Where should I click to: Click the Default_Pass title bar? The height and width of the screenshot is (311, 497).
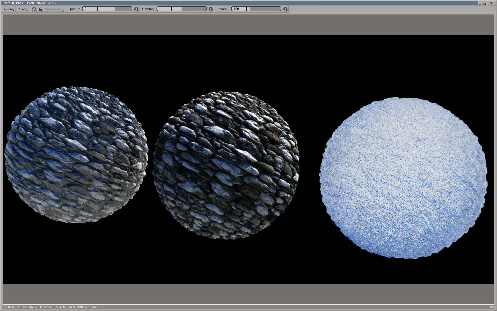click(233, 3)
